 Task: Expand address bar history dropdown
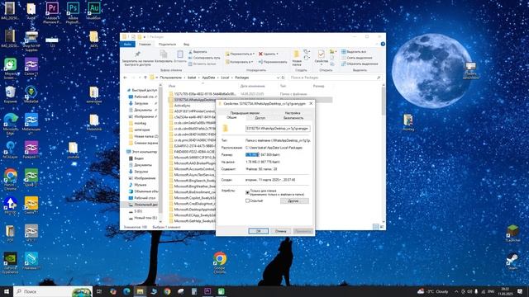(278, 78)
